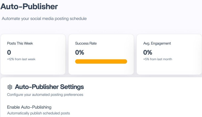Click the Auto-Publisher page title

click(x=29, y=7)
